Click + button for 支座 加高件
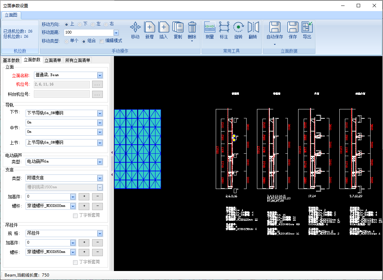This screenshot has width=383, height=280. [84, 197]
